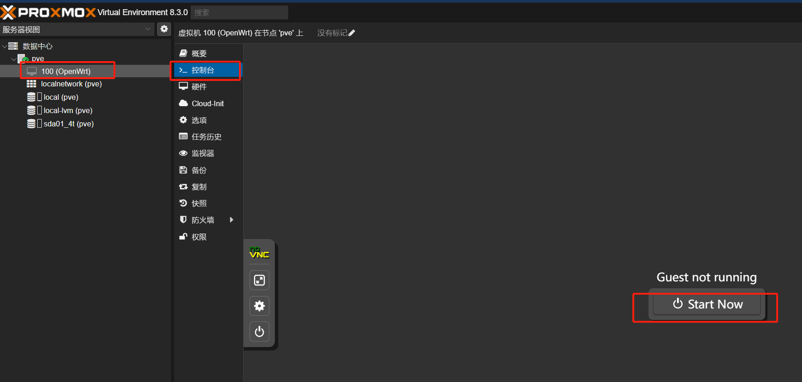Open the Cloud-Init tab
The image size is (802, 382).
(x=208, y=103)
